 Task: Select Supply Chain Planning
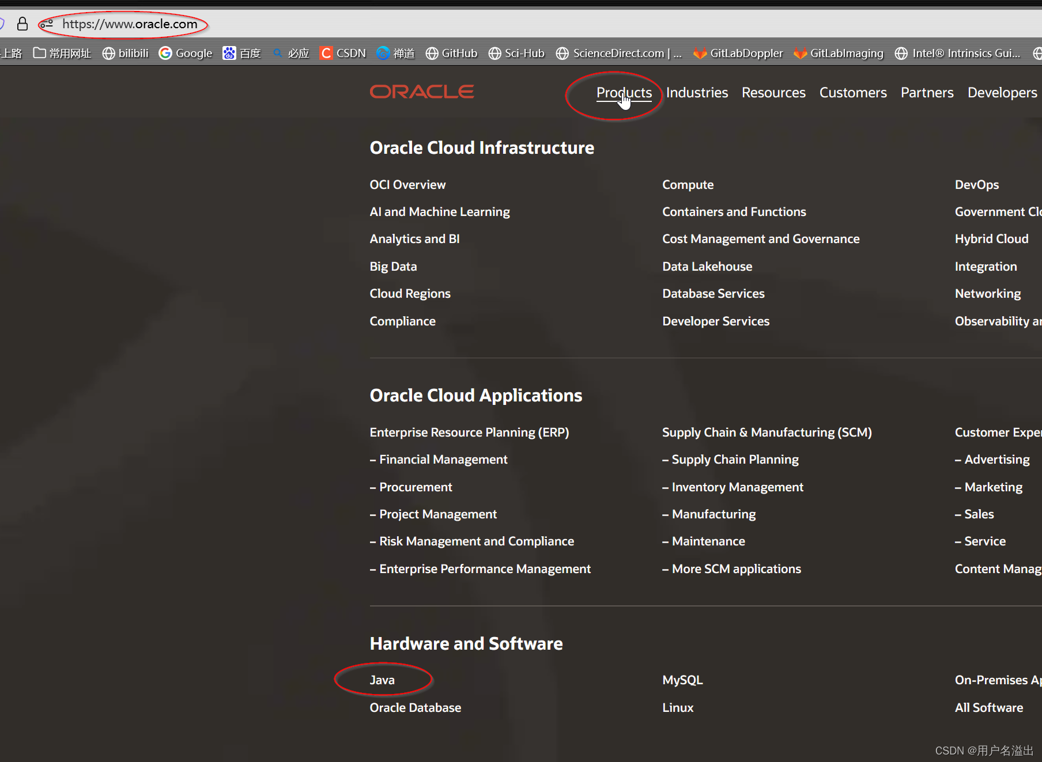click(730, 460)
